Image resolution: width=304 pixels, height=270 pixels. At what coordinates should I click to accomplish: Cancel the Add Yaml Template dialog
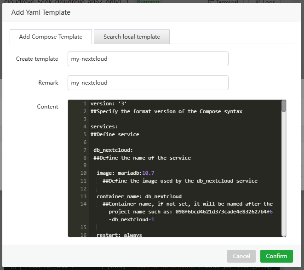point(241,256)
